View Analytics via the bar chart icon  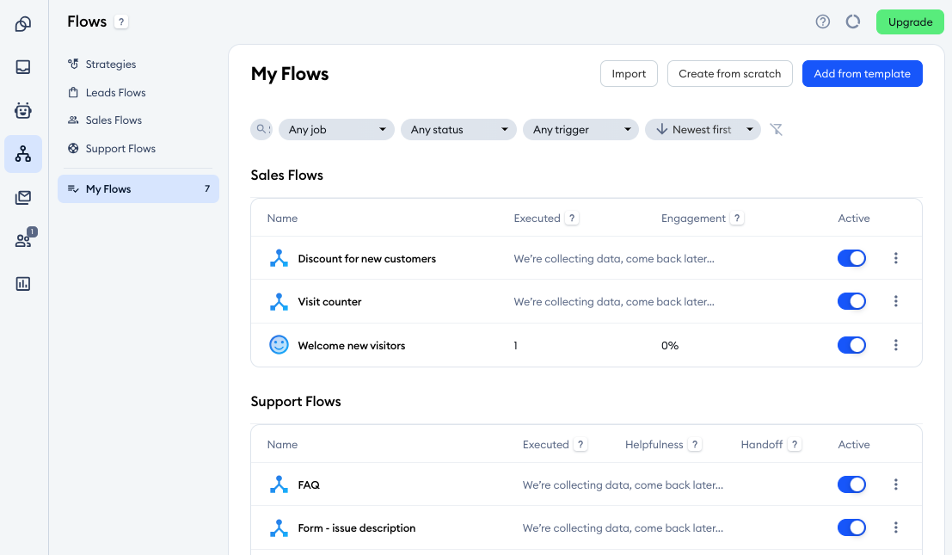(23, 283)
